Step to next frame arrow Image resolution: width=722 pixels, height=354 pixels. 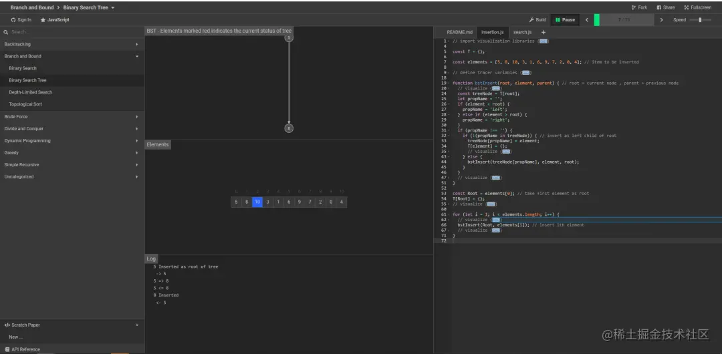[x=662, y=20]
